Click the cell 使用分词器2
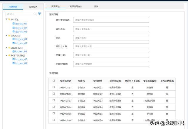Screen dimensions: 188x129 [115, 94]
